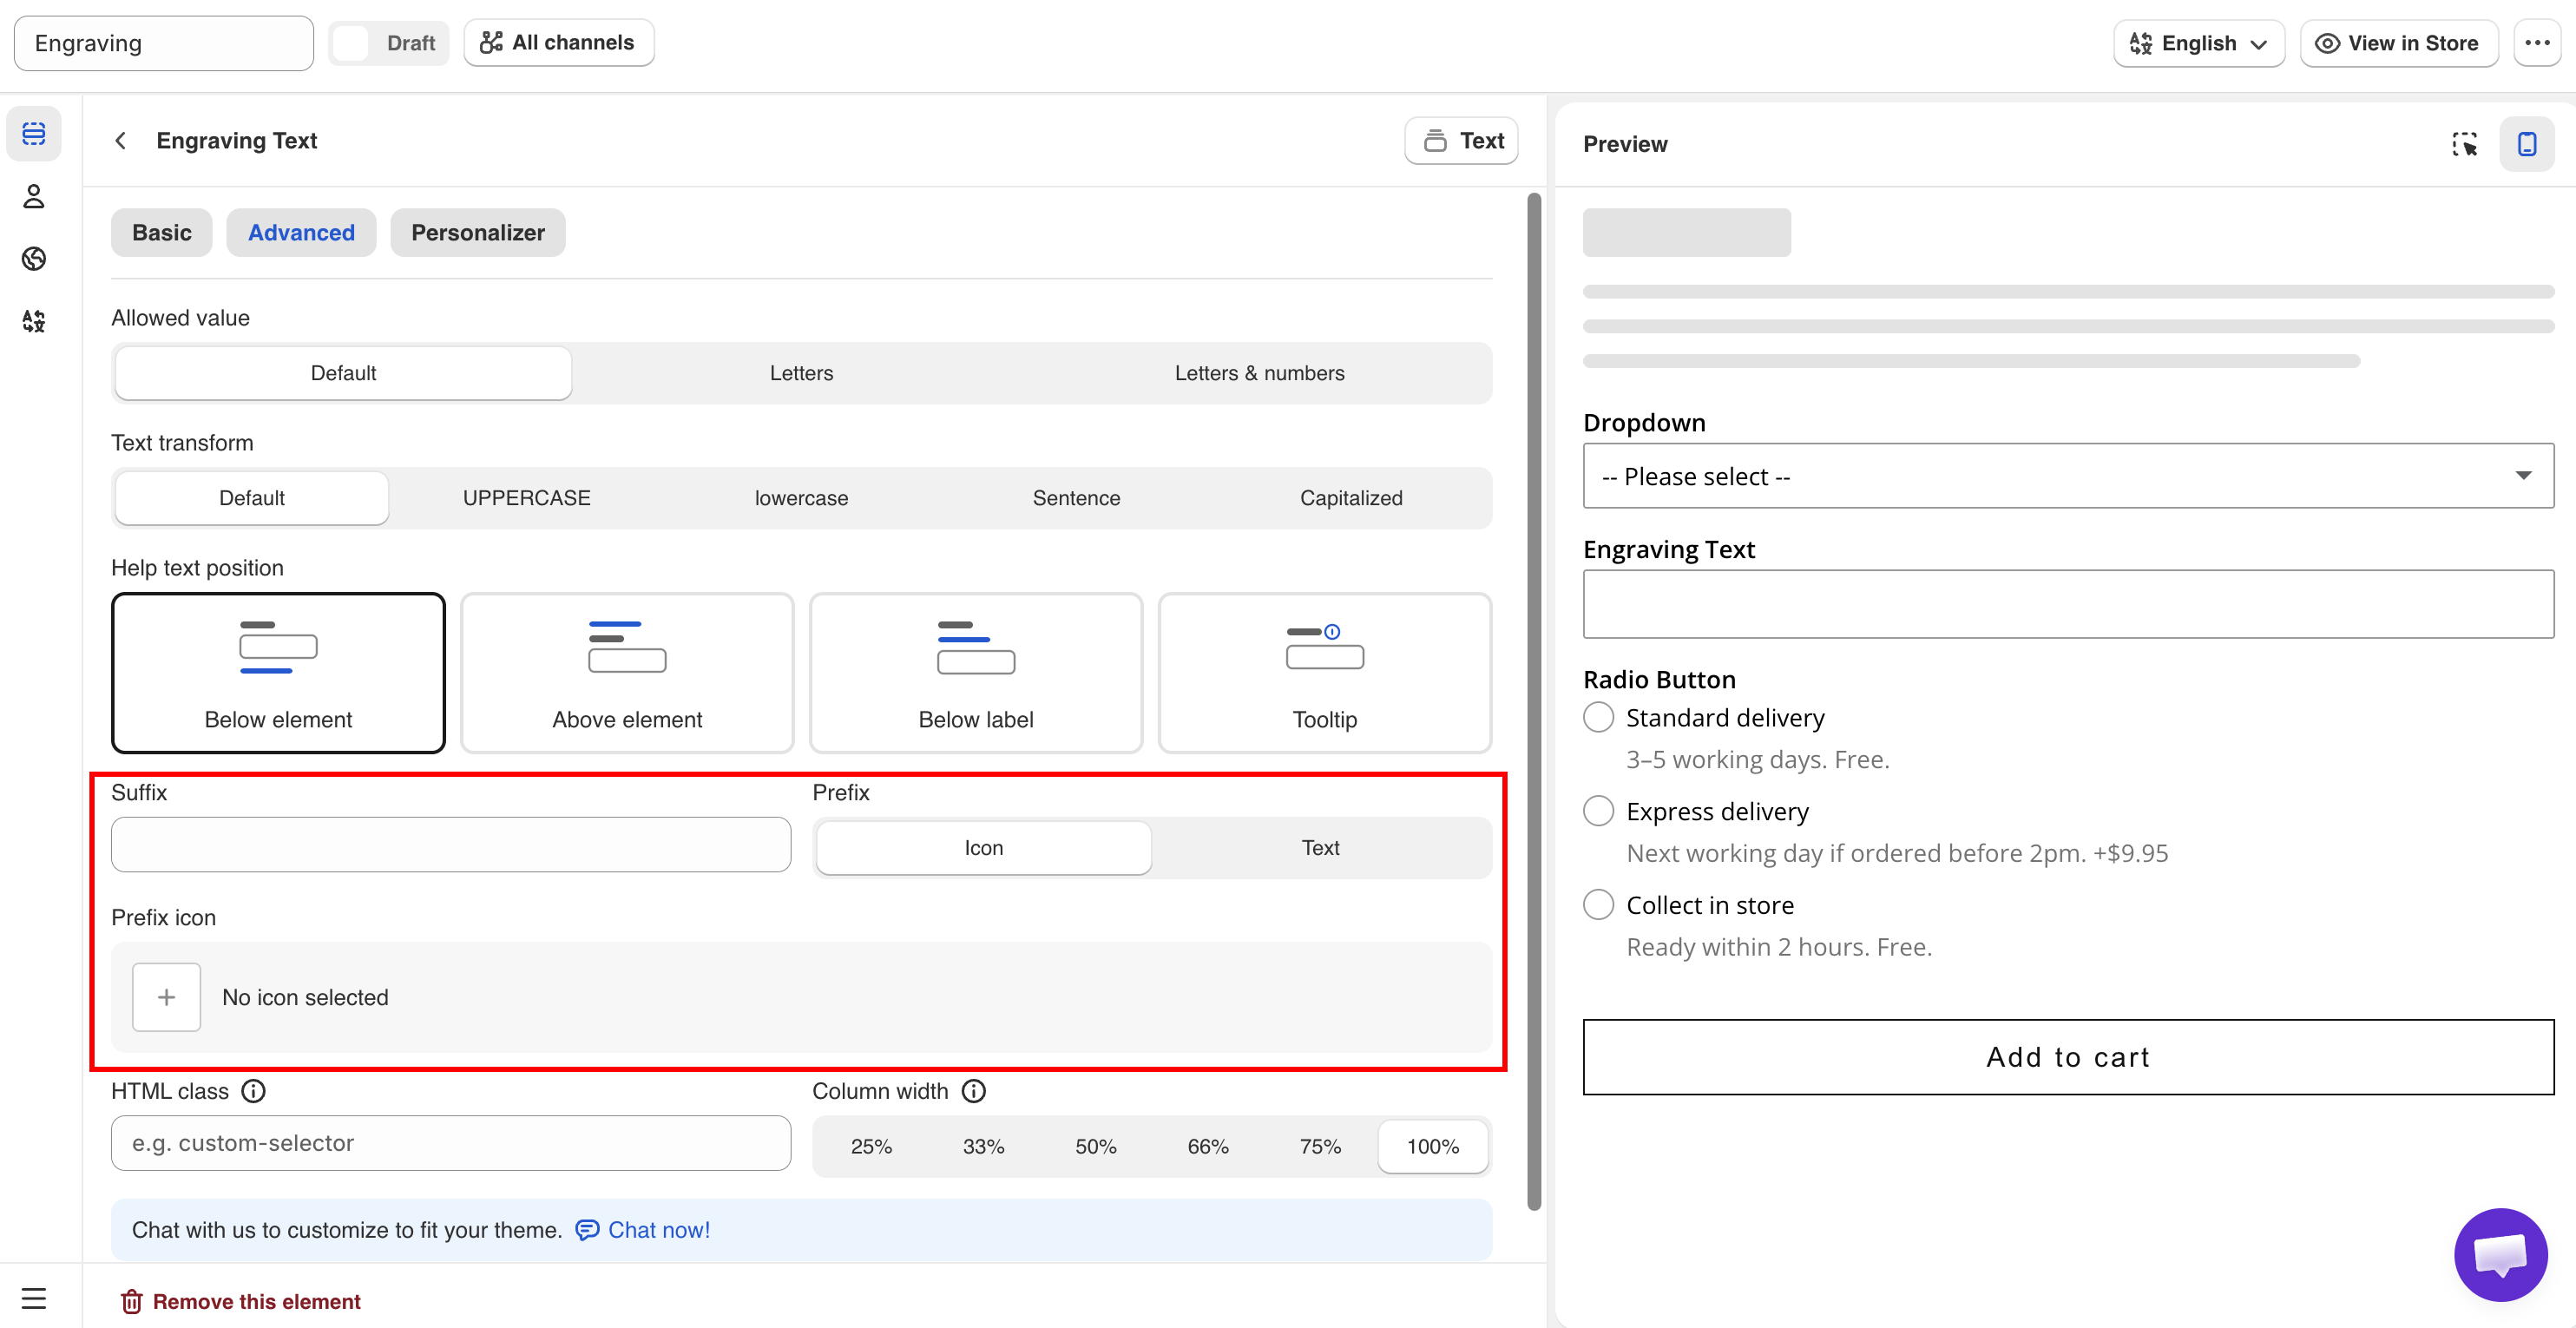Set column width to 25%

871,1147
